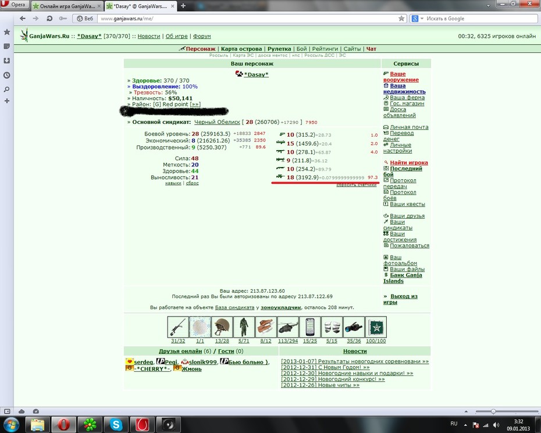Open ICQ flower icon in taskbar
Viewport: 541px width, 433px height.
90,425
